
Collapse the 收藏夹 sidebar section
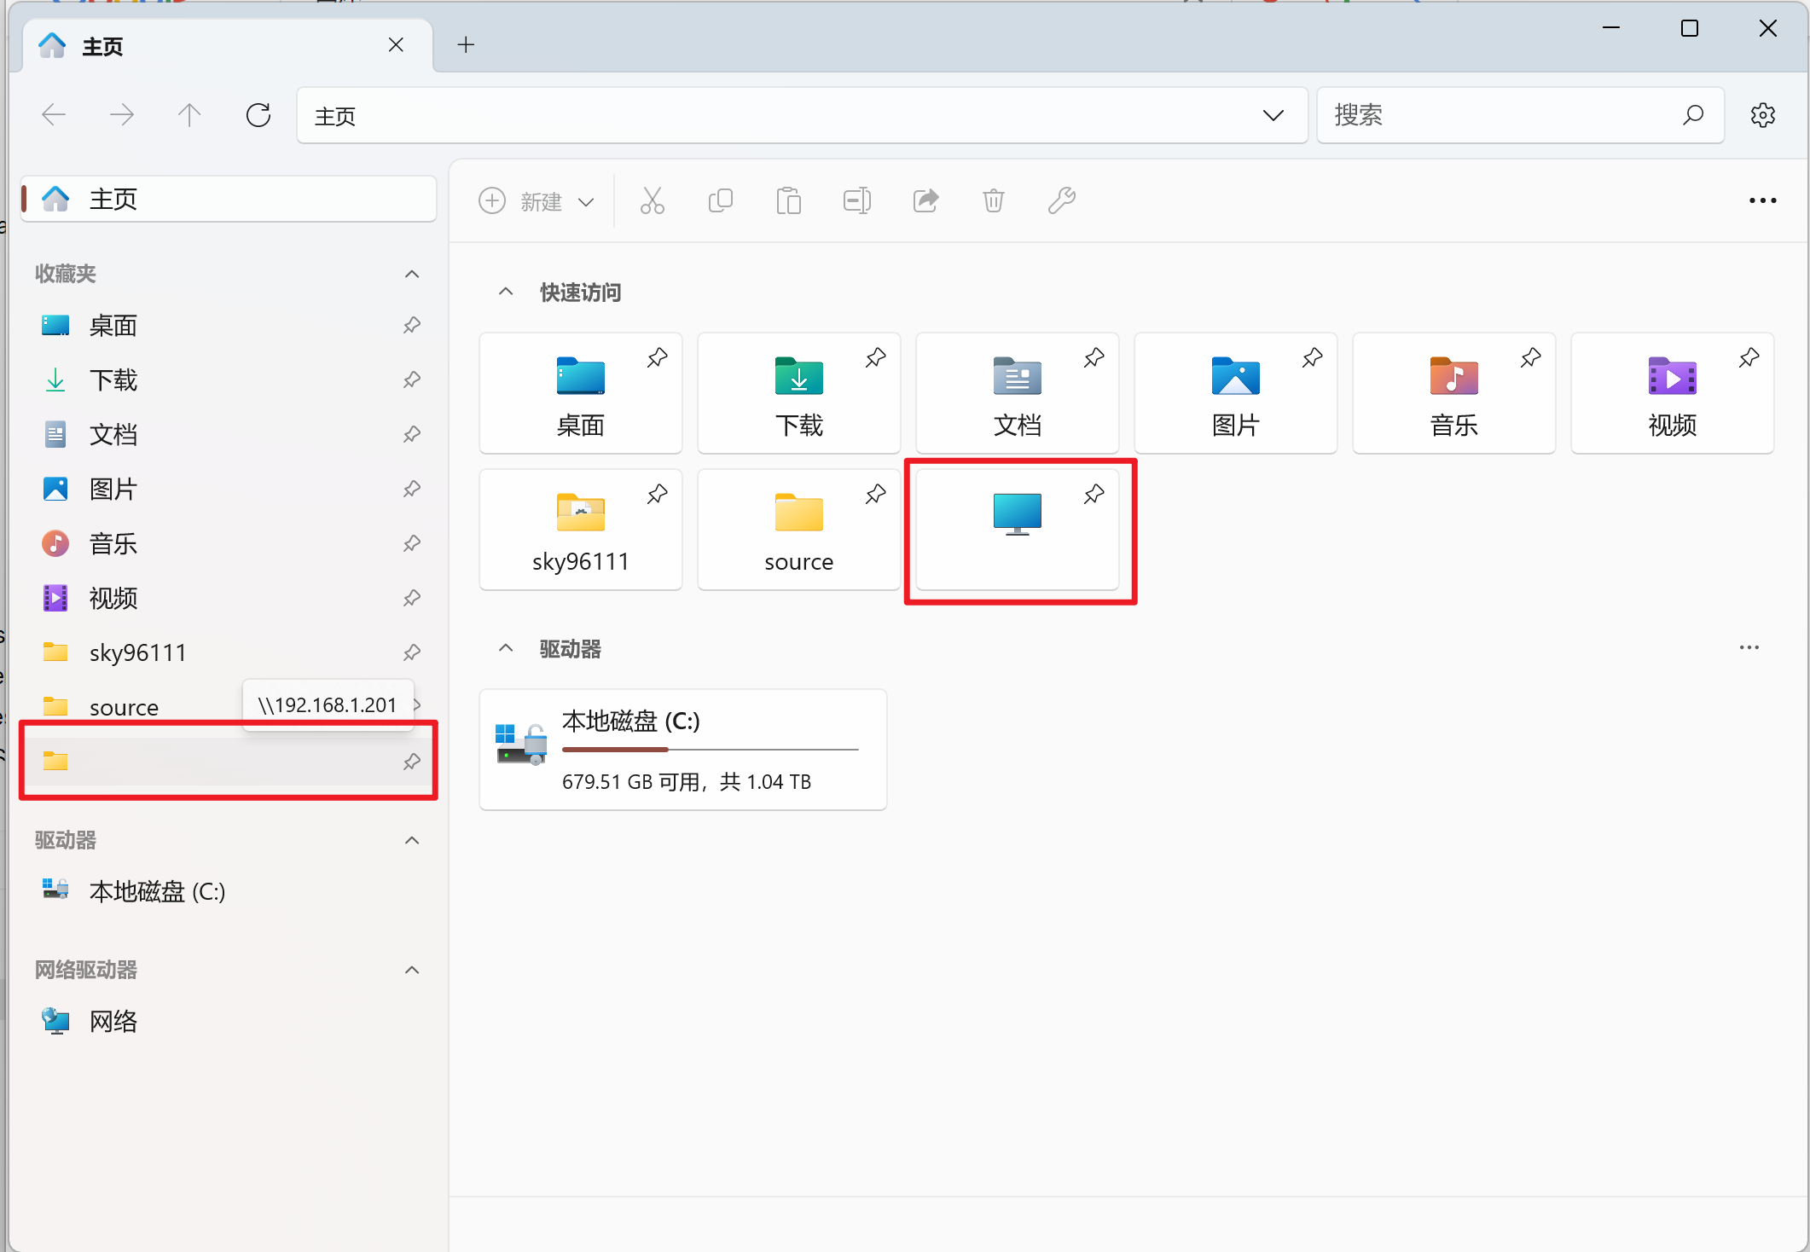click(412, 274)
